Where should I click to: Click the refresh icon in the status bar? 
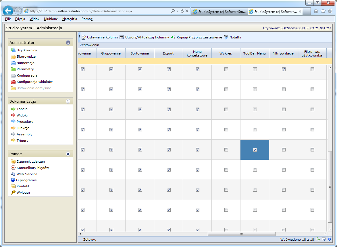pyautogui.click(x=318, y=239)
